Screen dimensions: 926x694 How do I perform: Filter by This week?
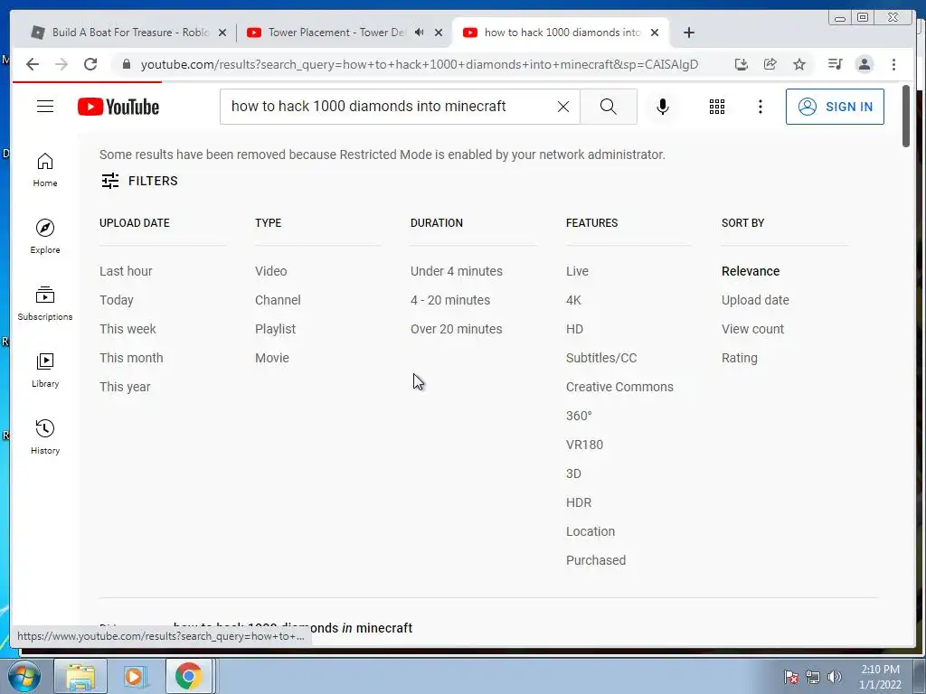tap(128, 329)
